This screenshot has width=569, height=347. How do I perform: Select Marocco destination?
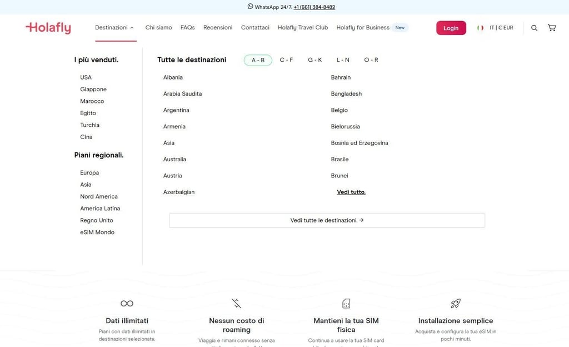click(92, 101)
